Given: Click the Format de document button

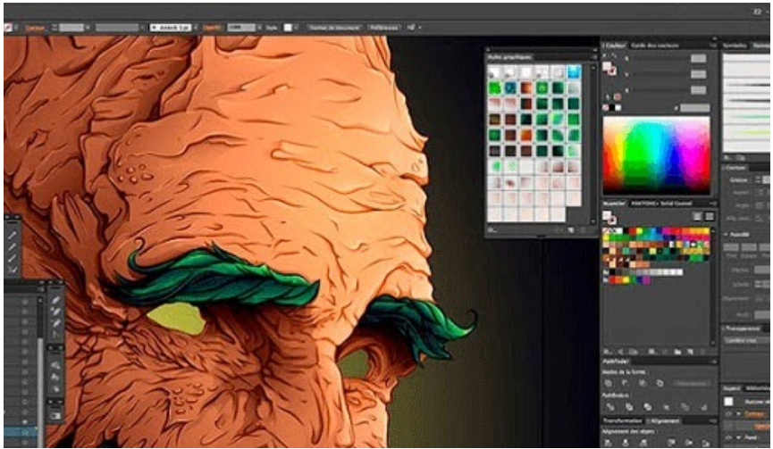Looking at the screenshot, I should tap(333, 28).
